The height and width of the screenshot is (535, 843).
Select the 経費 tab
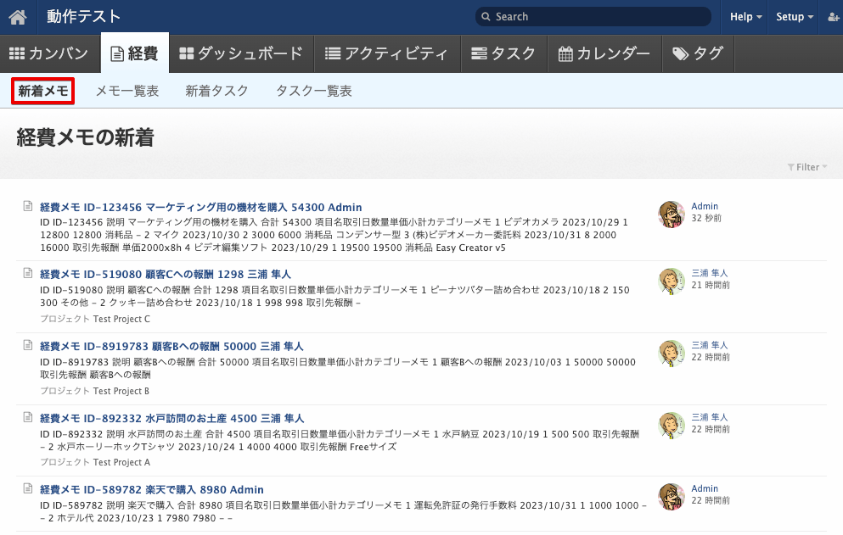[135, 53]
